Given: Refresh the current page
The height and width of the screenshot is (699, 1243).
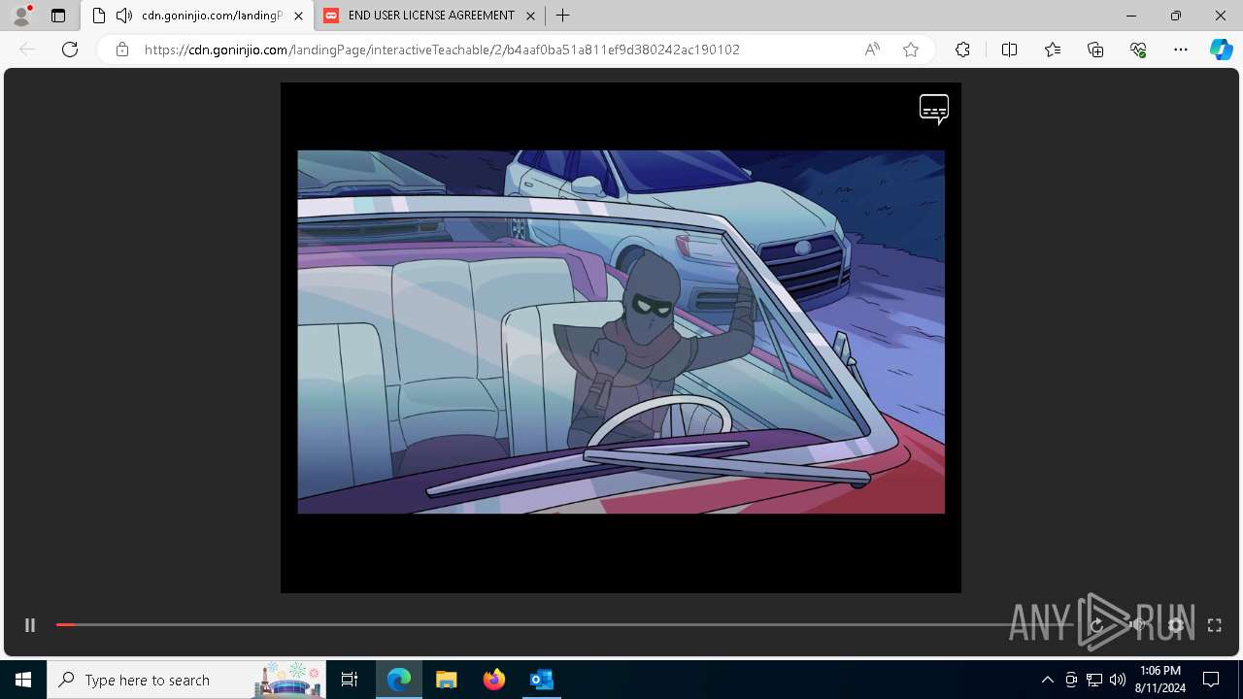Looking at the screenshot, I should [x=70, y=50].
